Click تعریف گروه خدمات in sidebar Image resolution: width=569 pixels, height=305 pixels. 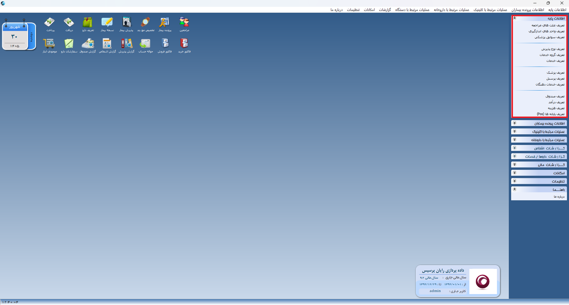(552, 55)
